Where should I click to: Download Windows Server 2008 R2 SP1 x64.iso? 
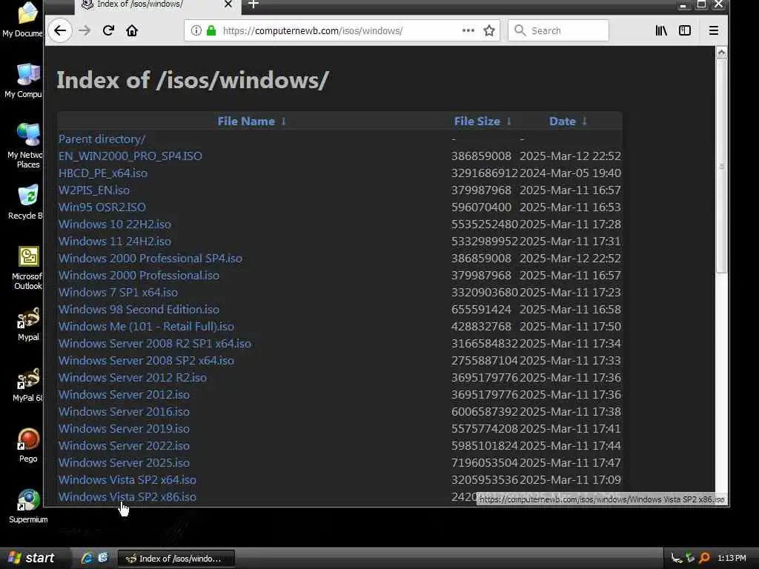[155, 343]
